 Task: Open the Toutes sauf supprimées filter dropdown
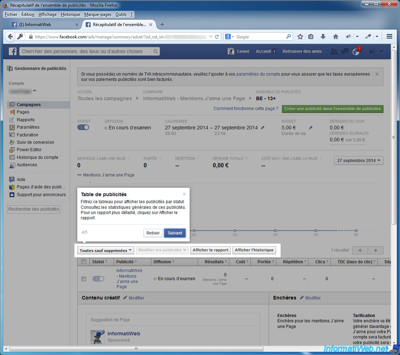pyautogui.click(x=105, y=250)
